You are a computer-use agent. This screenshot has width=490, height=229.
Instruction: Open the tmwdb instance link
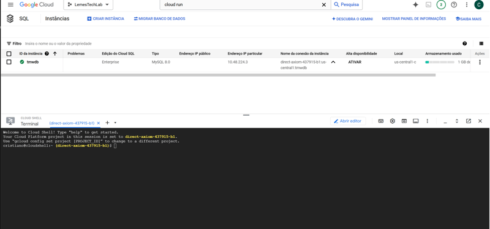click(33, 62)
